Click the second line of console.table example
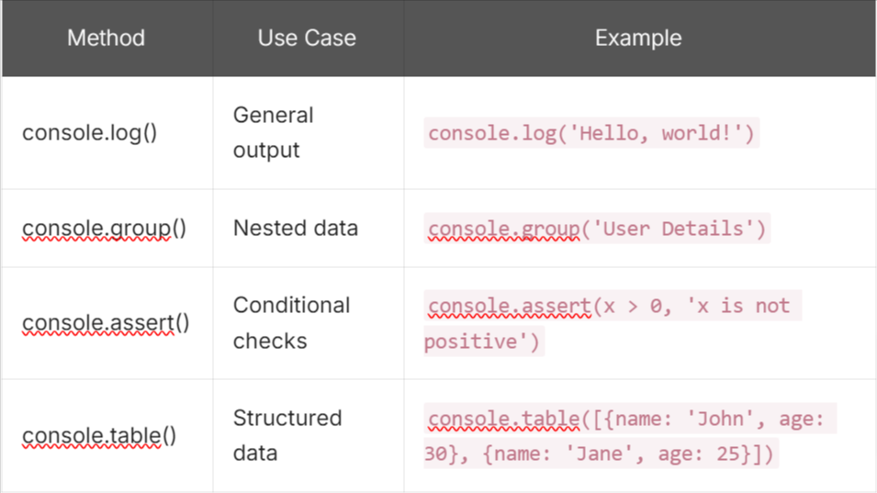 click(x=601, y=454)
